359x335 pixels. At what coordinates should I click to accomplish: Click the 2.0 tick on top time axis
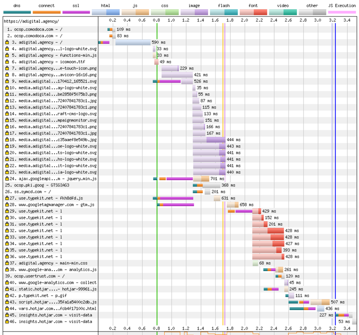[x=245, y=20]
